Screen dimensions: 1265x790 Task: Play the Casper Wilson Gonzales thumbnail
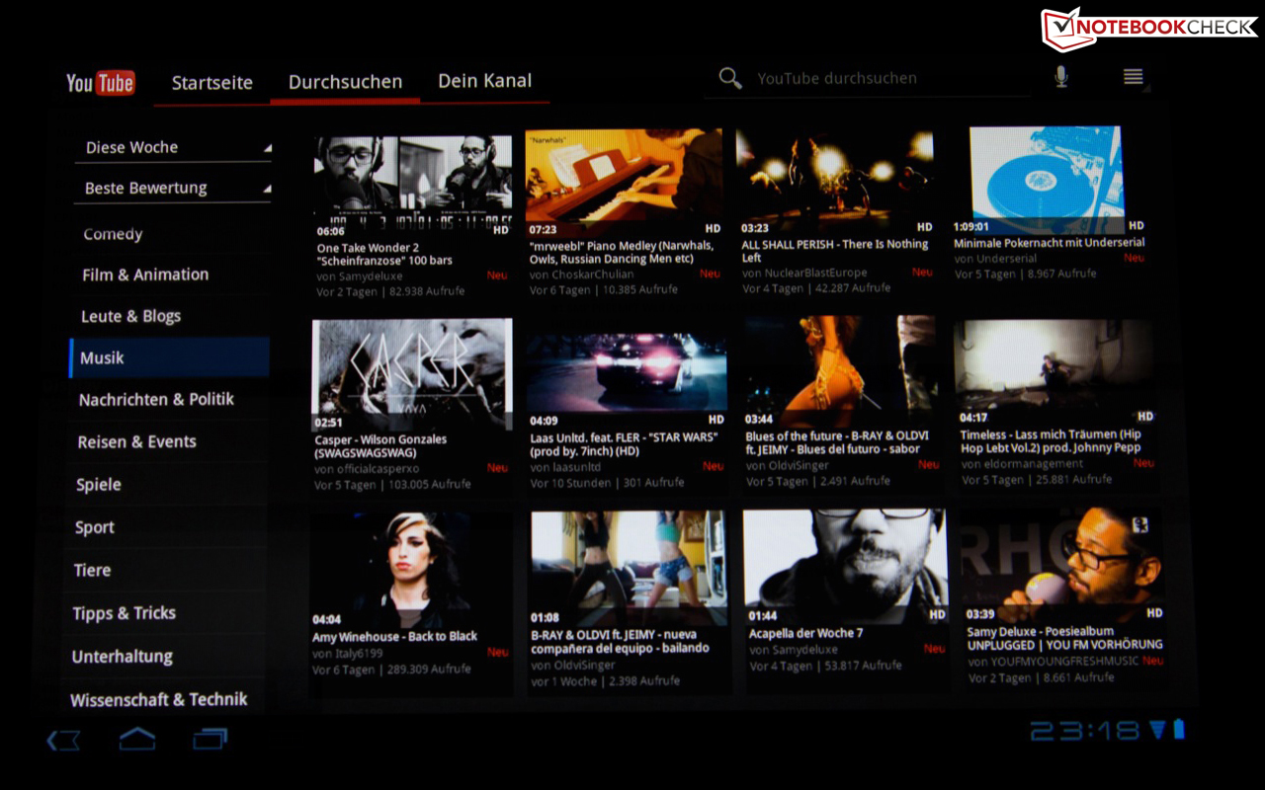(412, 373)
